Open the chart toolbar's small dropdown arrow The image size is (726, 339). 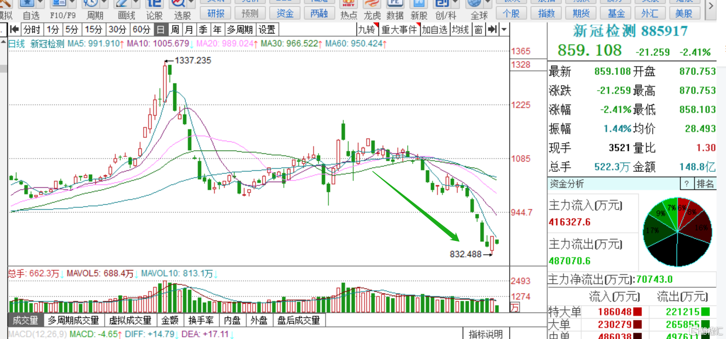pyautogui.click(x=504, y=30)
